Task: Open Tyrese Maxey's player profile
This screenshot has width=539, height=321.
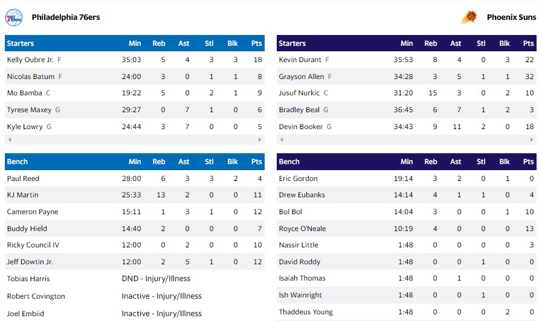Action: coord(29,110)
